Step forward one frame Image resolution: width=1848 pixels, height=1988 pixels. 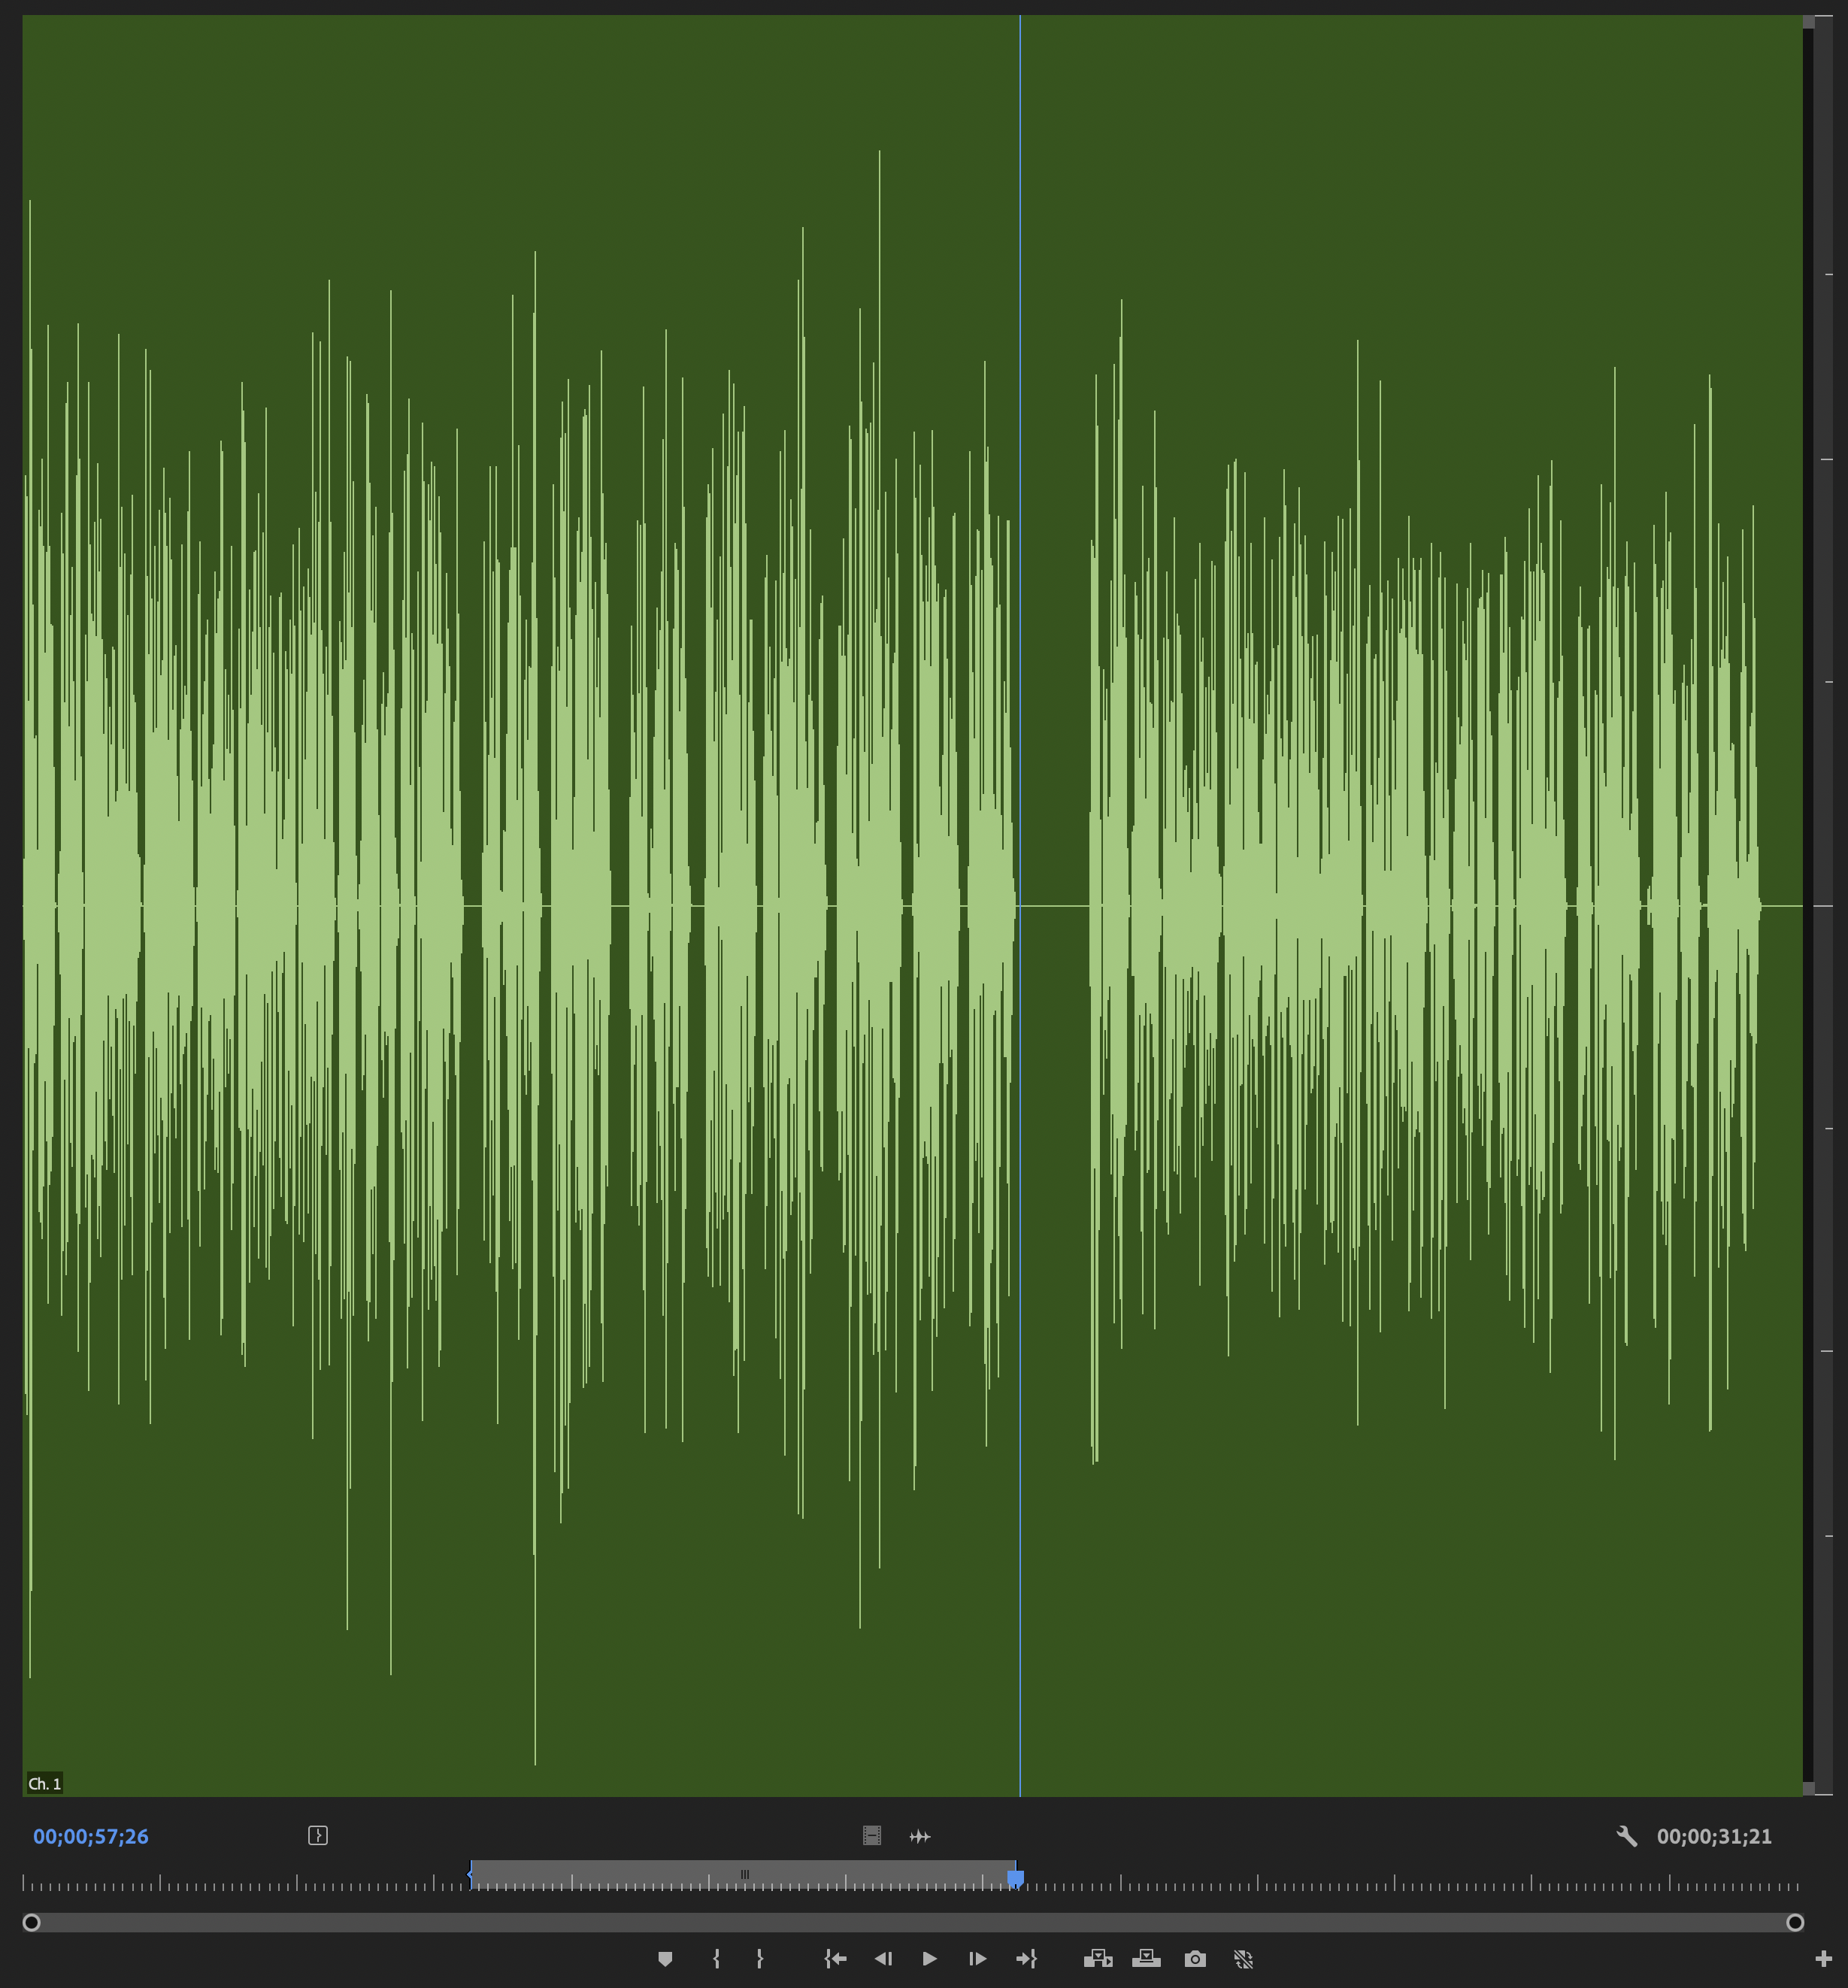[977, 1958]
